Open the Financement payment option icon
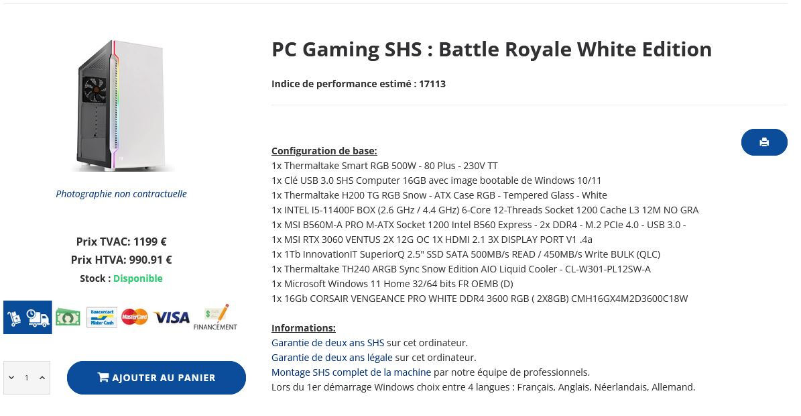The image size is (801, 416). coord(215,317)
